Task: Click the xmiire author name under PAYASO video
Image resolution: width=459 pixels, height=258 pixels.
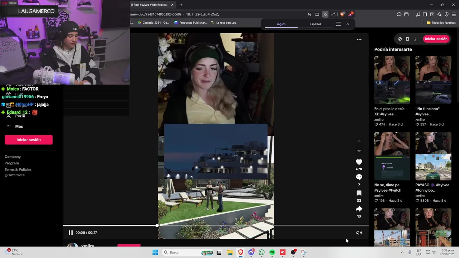Action: (421, 196)
